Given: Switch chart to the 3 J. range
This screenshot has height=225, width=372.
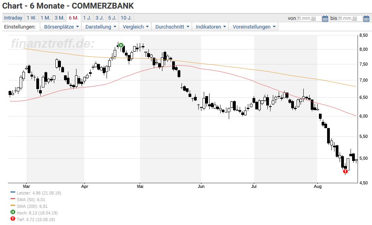Looking at the screenshot, I should pos(100,18).
